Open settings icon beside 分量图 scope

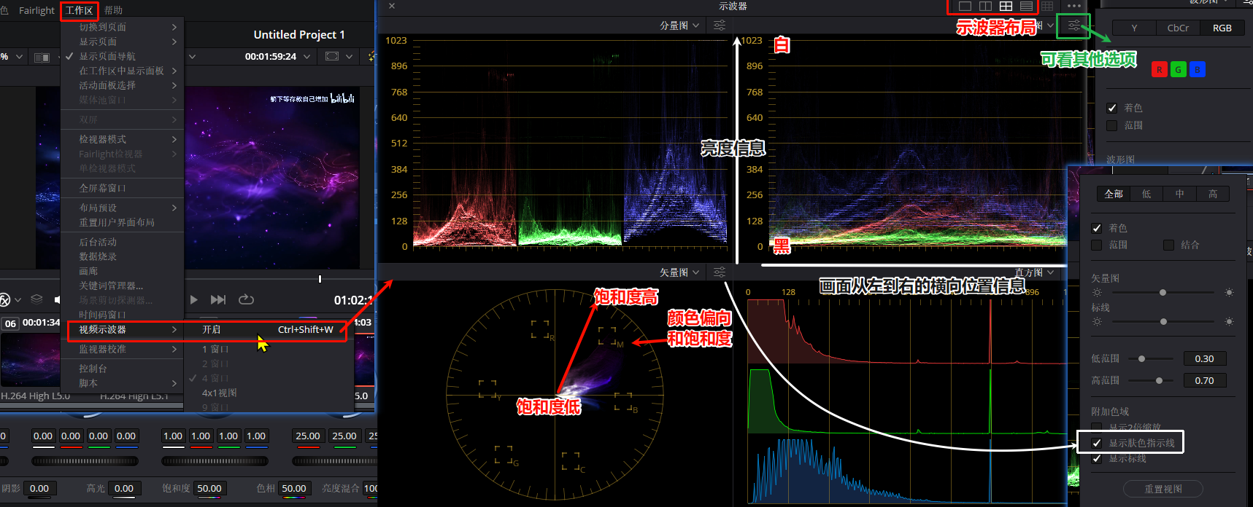point(720,25)
